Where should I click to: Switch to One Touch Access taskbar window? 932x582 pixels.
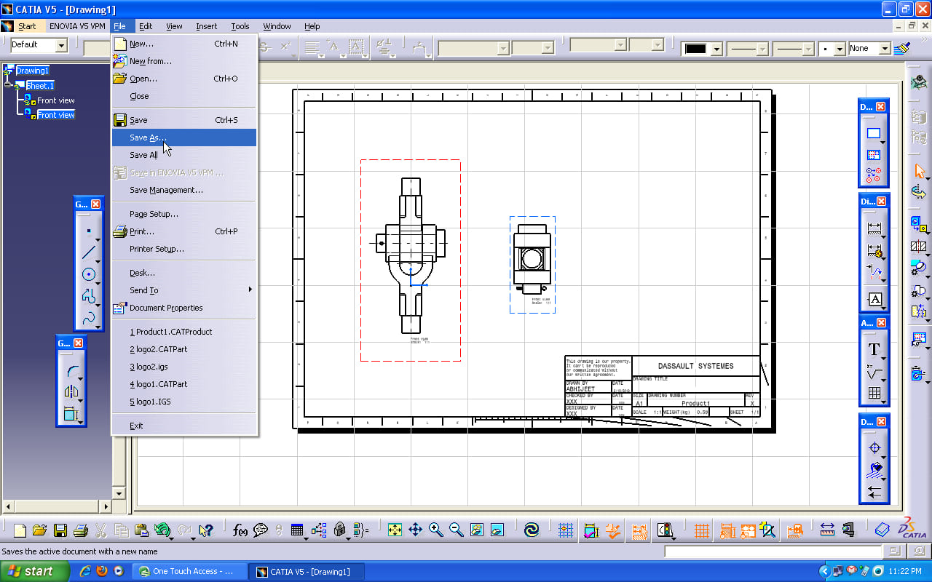(191, 571)
